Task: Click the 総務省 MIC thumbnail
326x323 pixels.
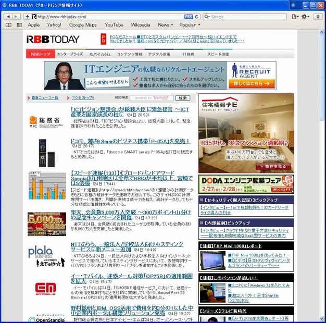Action: point(46,122)
